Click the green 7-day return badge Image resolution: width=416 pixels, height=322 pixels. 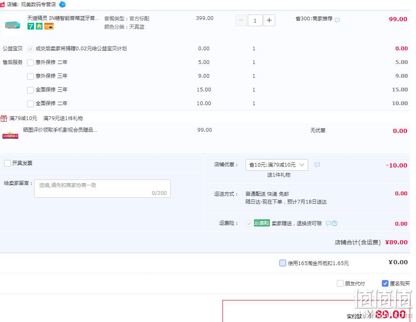[x=31, y=26]
